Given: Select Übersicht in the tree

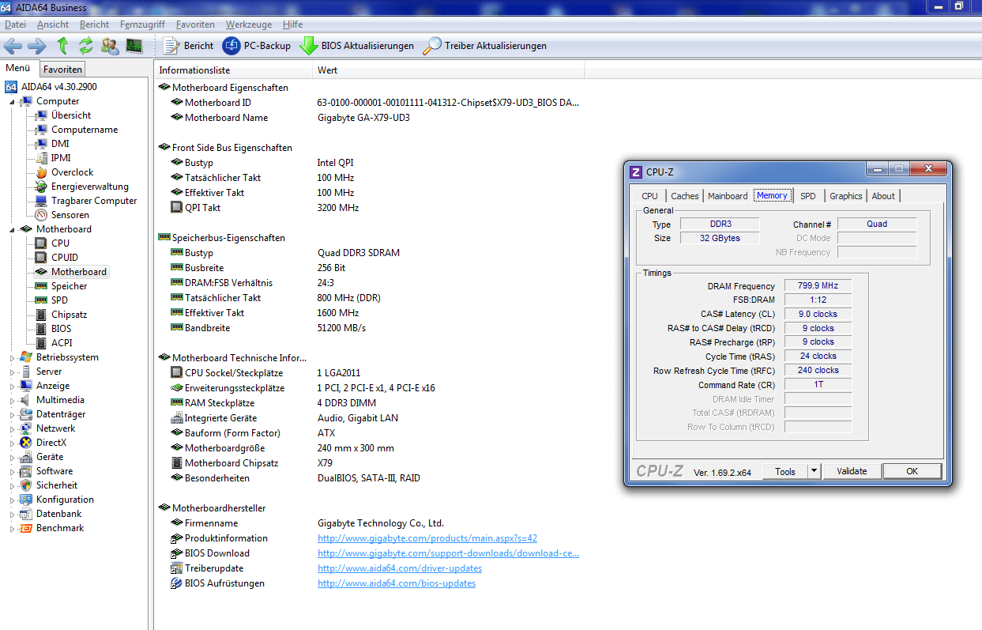Looking at the screenshot, I should [71, 115].
